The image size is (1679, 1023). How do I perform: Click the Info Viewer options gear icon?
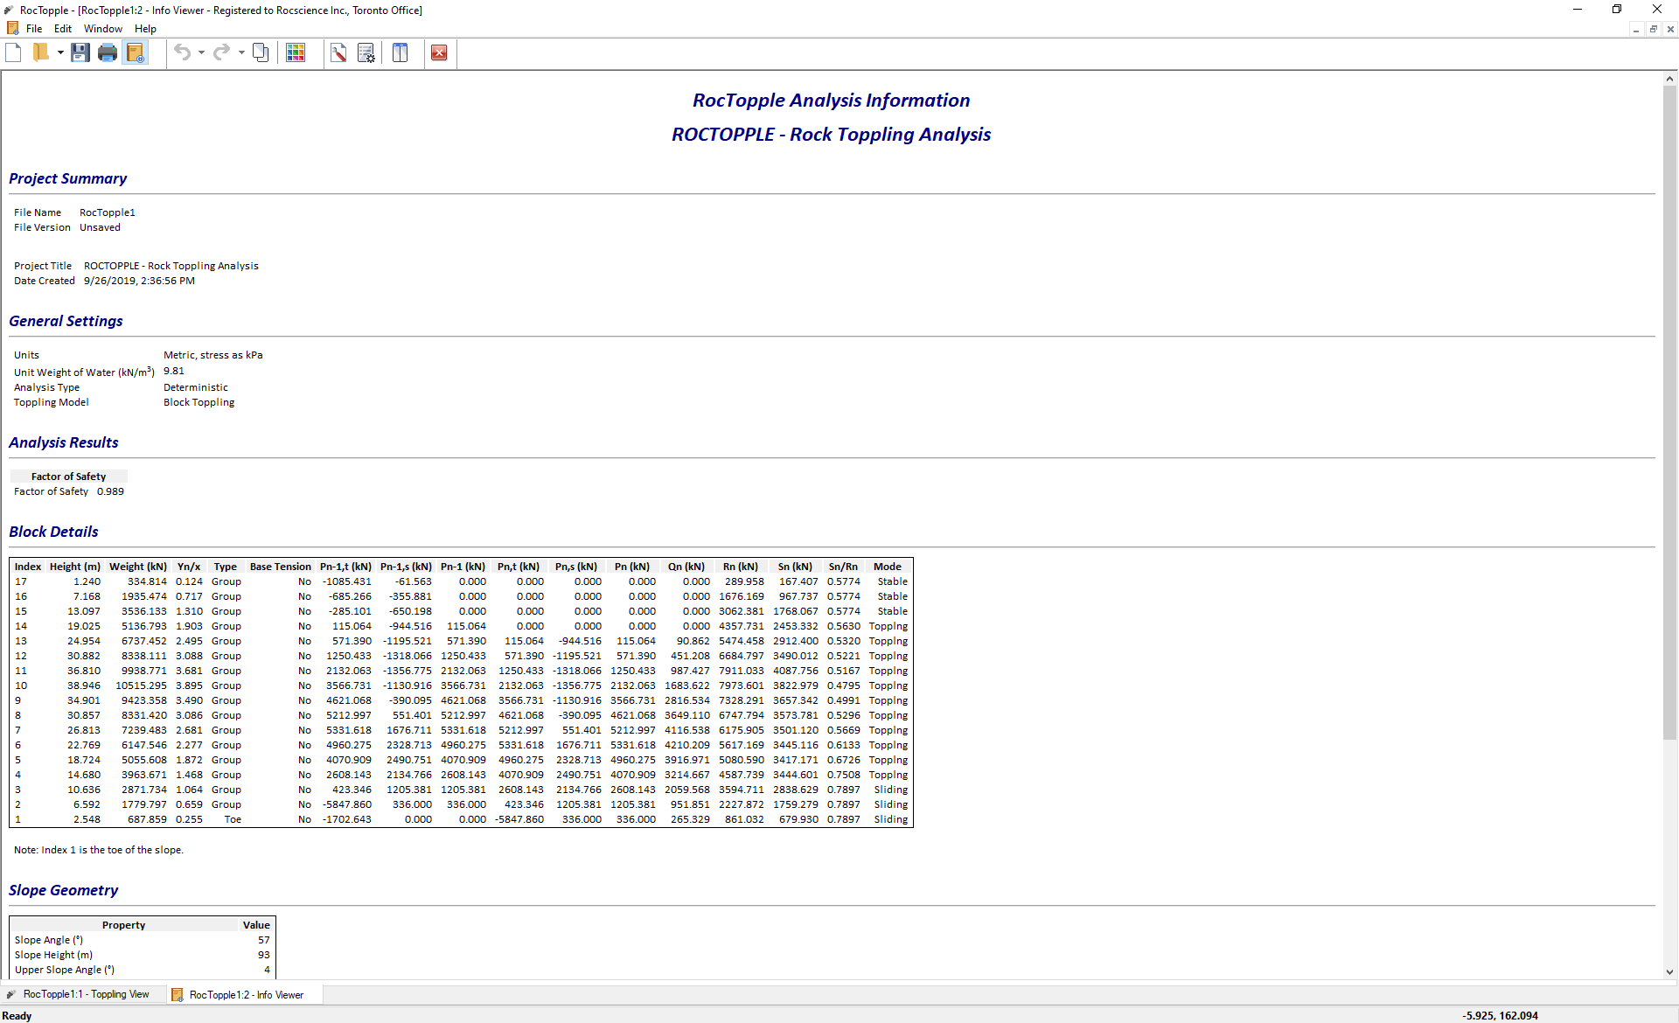(366, 53)
